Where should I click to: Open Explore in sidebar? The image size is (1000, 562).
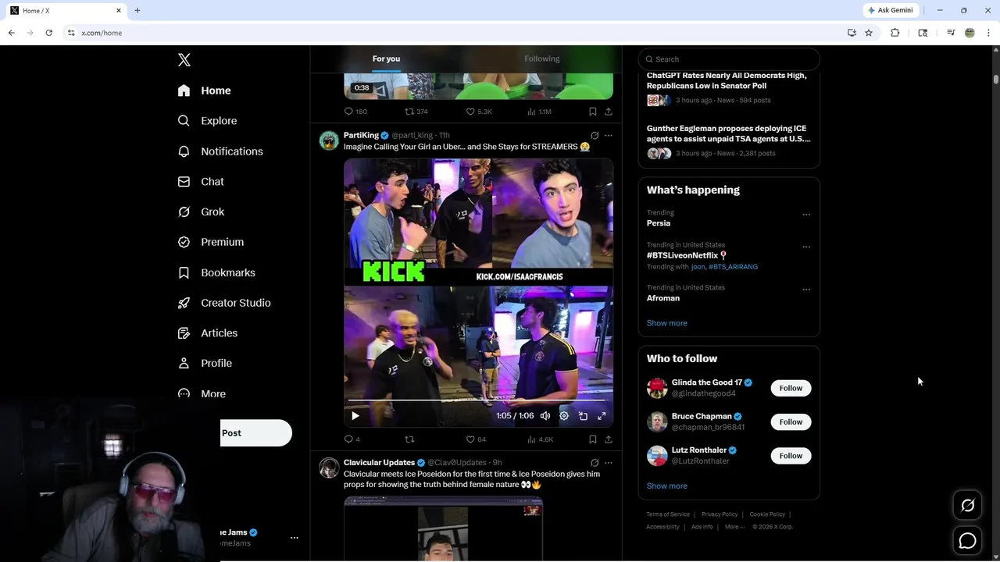[208, 121]
